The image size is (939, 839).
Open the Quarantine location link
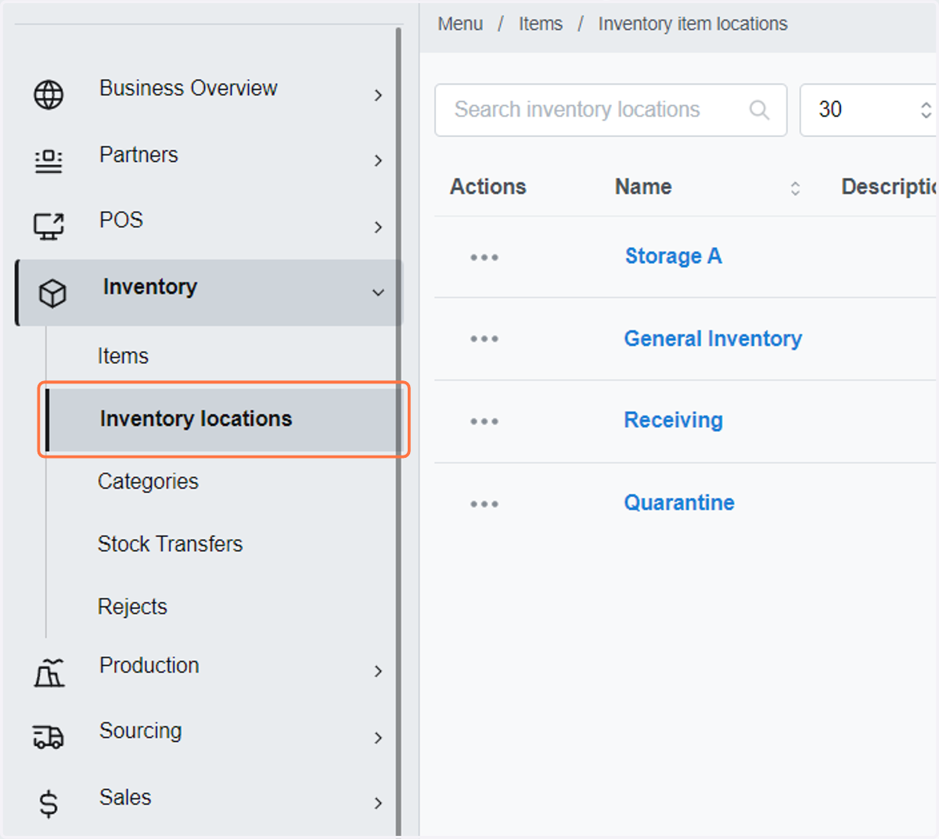click(679, 502)
